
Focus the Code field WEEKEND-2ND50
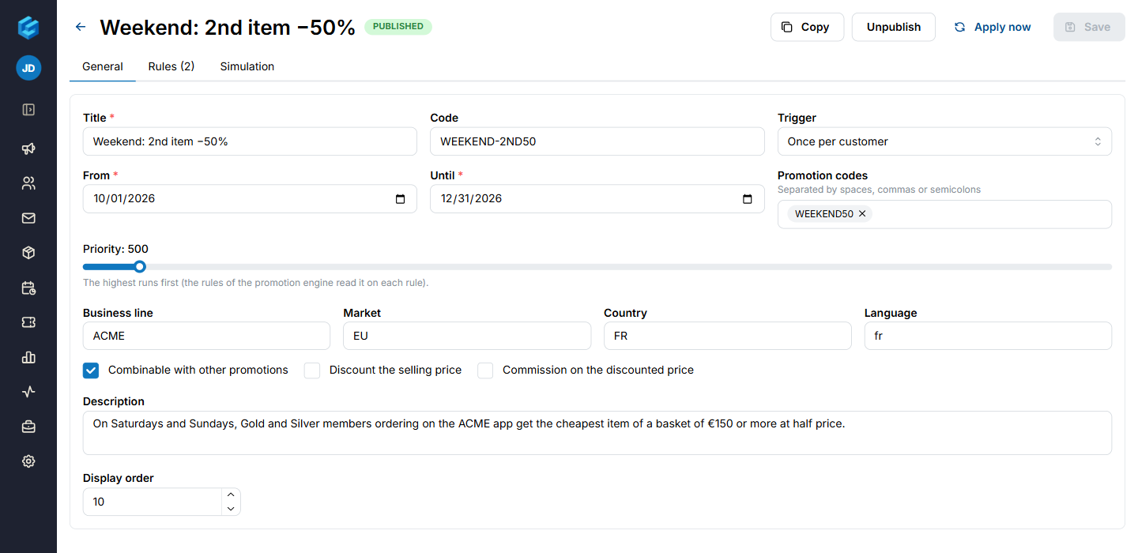click(597, 141)
